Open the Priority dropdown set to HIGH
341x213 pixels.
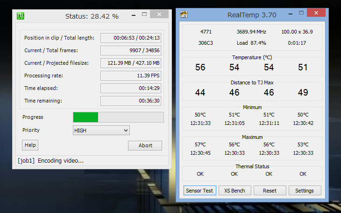pyautogui.click(x=101, y=131)
